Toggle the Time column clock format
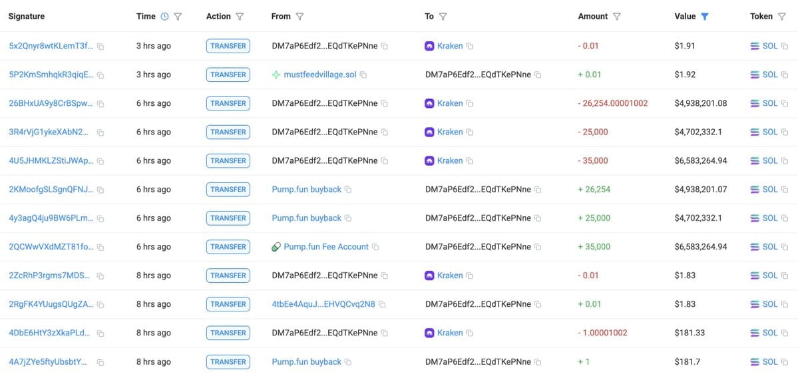 coord(164,16)
